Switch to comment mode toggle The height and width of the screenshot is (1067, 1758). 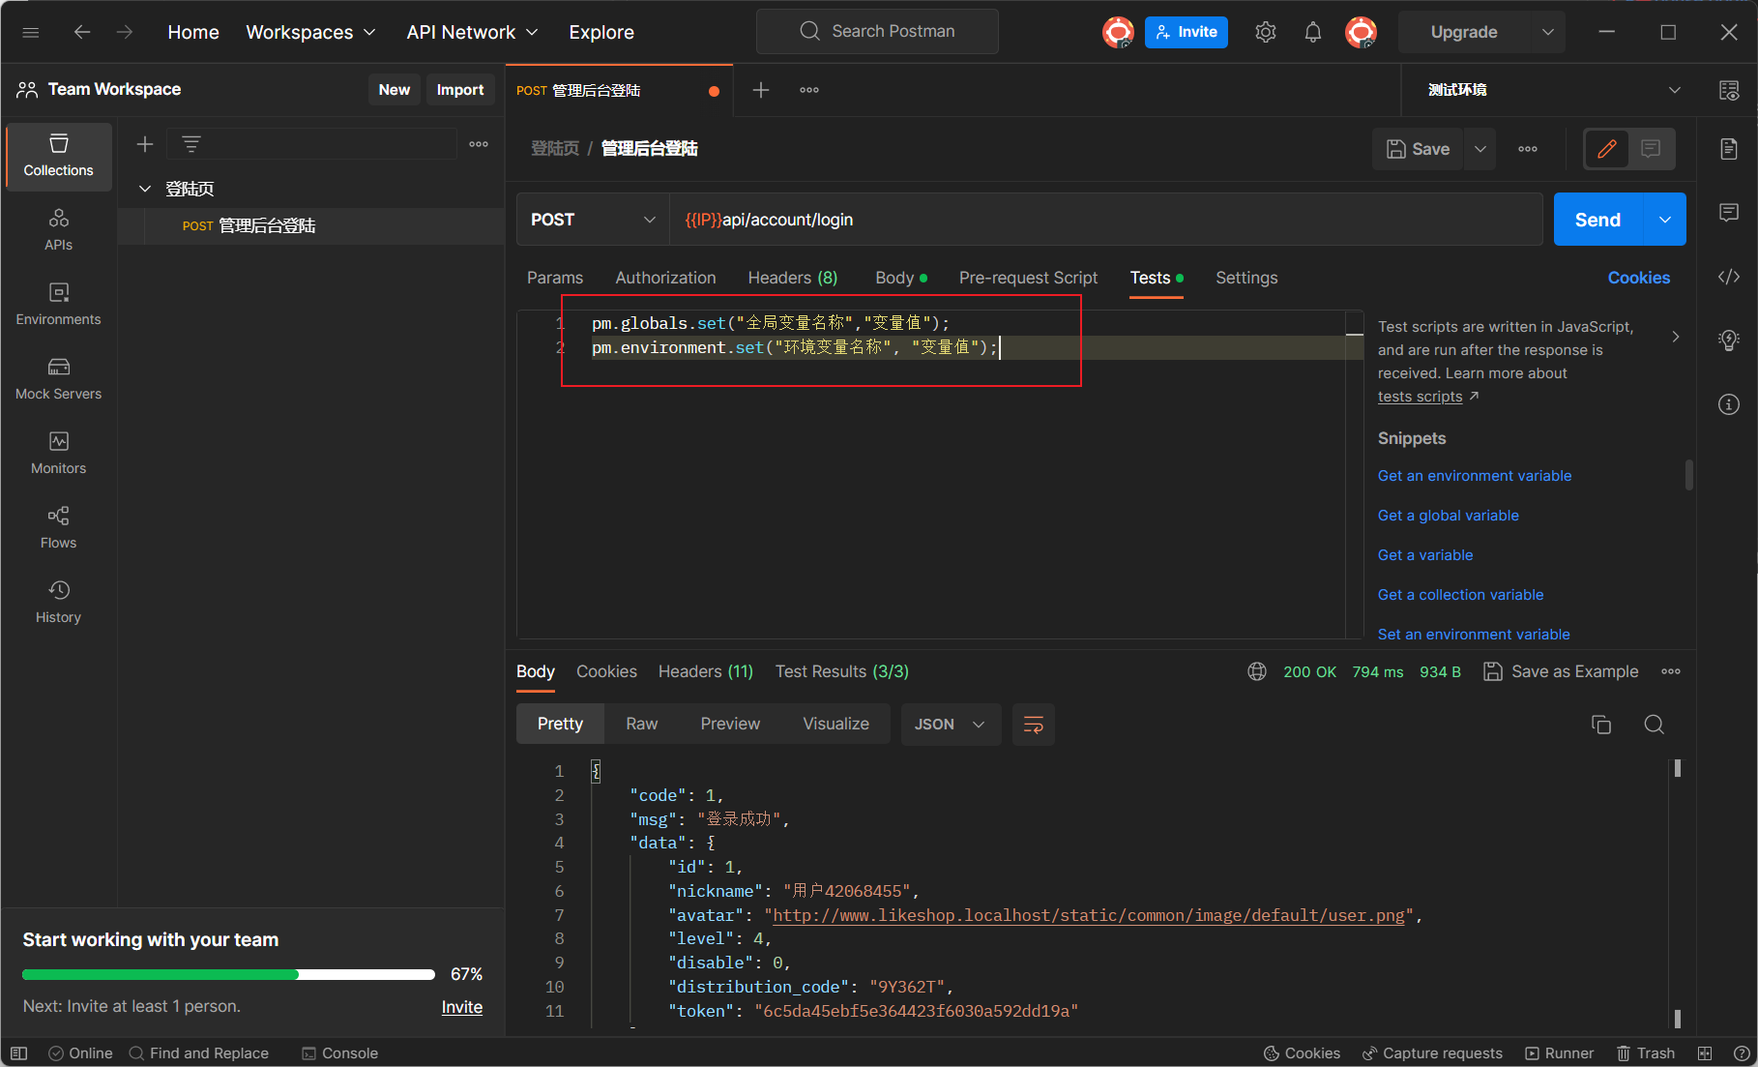point(1651,149)
